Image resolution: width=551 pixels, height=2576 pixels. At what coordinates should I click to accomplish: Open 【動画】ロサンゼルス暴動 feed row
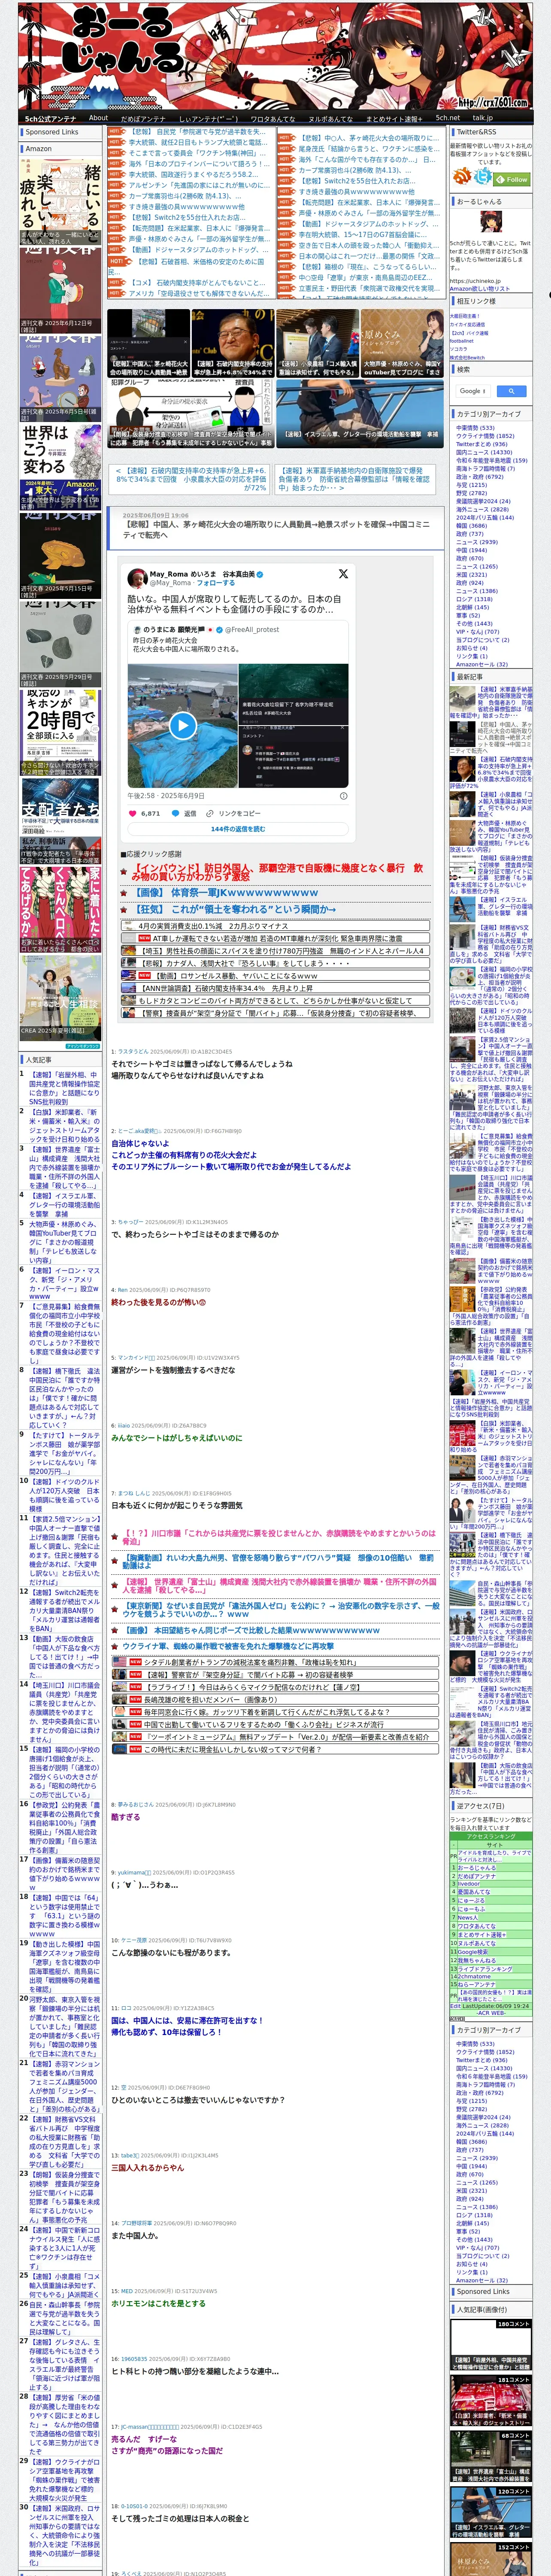(275, 976)
